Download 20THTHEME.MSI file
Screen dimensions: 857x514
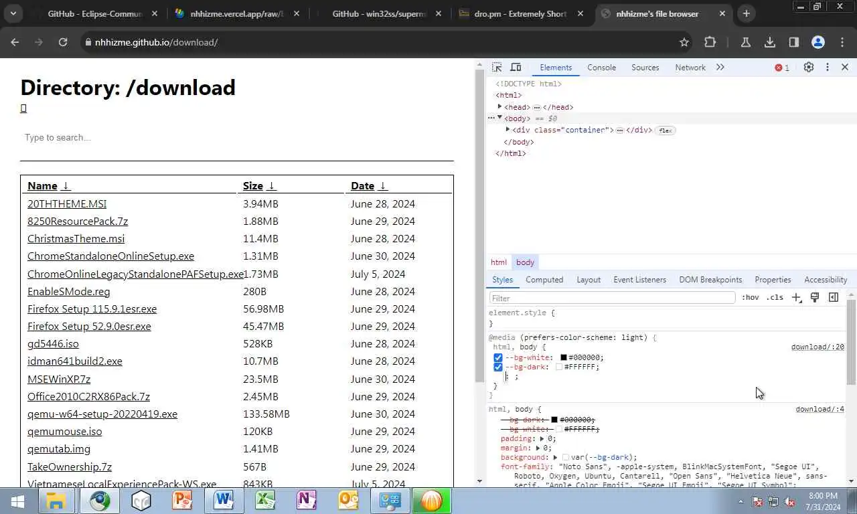tap(67, 203)
